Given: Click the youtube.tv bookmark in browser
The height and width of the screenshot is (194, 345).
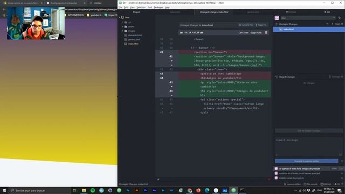Looking at the screenshot, I should [94, 15].
